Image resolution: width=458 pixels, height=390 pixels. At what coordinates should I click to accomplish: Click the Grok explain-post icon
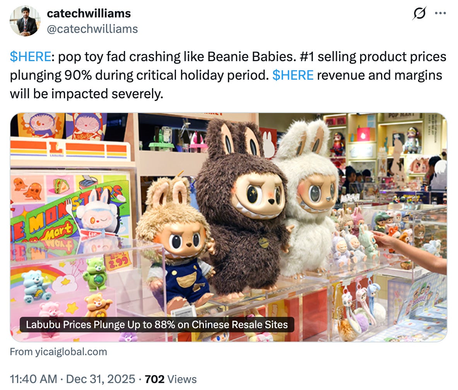coord(419,13)
